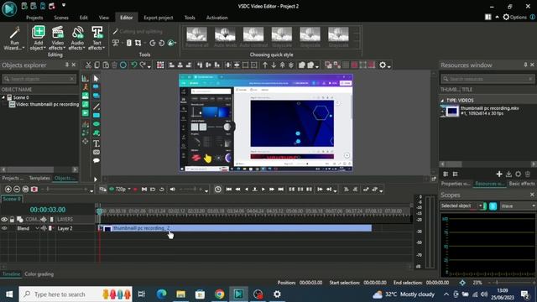Click the red record button in playback bar
Screen dimensions: 537x302
pos(135,190)
